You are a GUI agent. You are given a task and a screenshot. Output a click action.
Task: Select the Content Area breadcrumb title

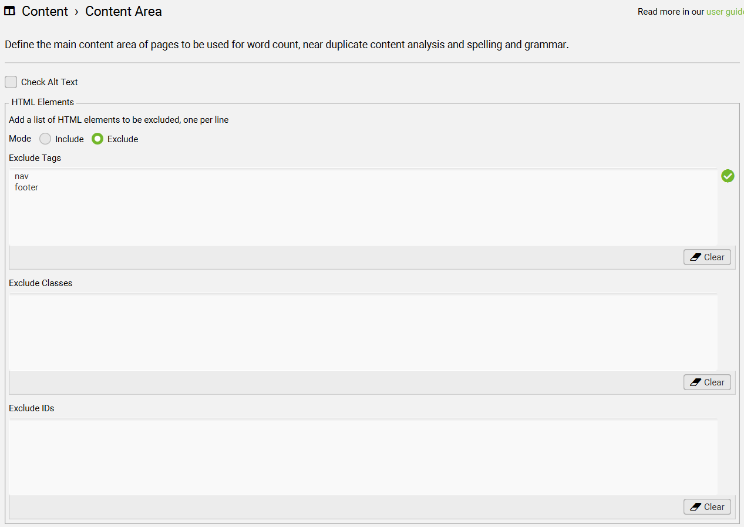click(123, 11)
